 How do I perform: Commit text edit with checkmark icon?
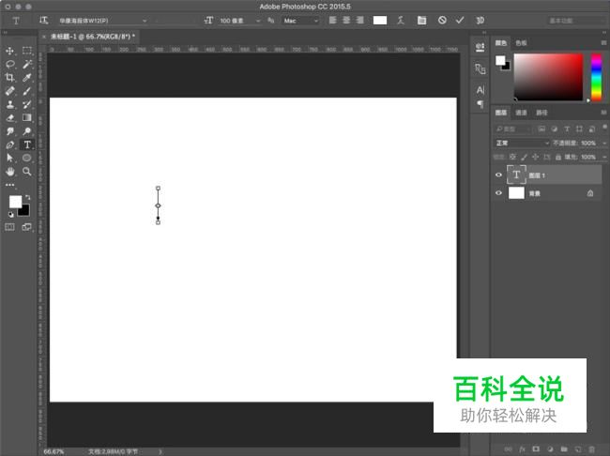[x=460, y=20]
